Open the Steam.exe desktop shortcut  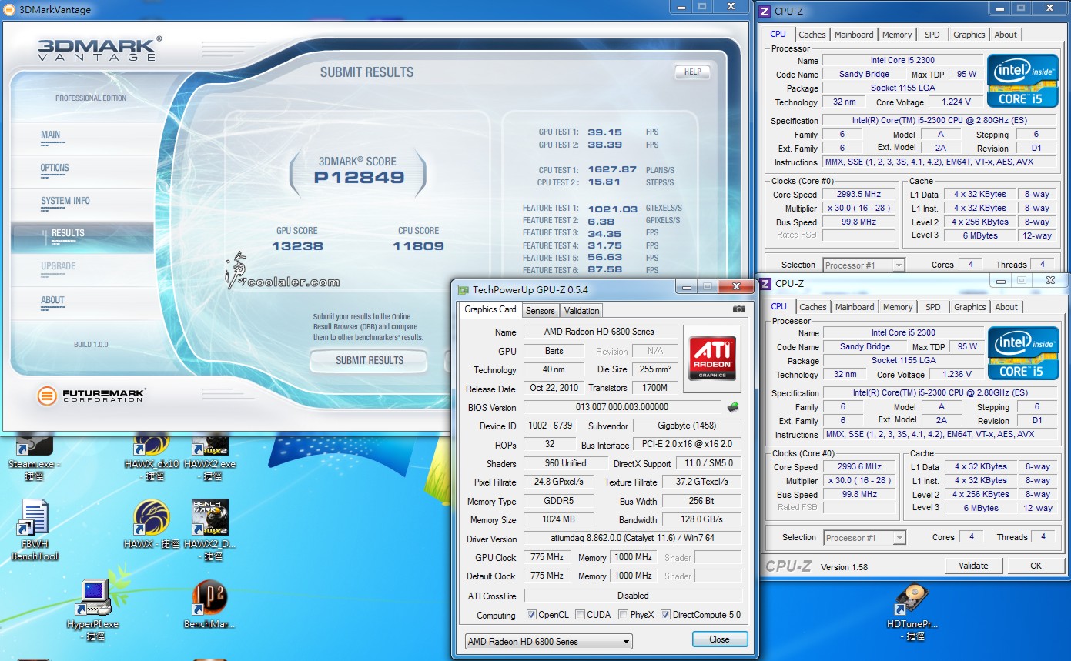34,456
